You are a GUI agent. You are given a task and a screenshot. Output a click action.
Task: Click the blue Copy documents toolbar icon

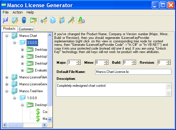[53, 20]
